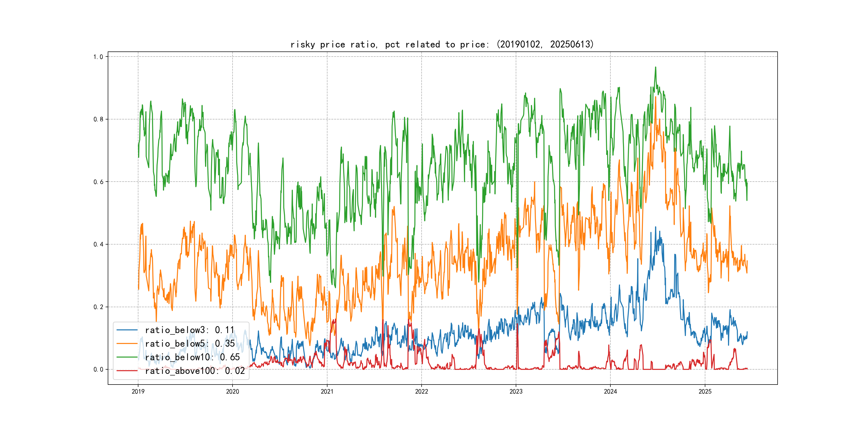Click the red line swatch in legend
Screen dimensions: 864x432
(x=127, y=371)
